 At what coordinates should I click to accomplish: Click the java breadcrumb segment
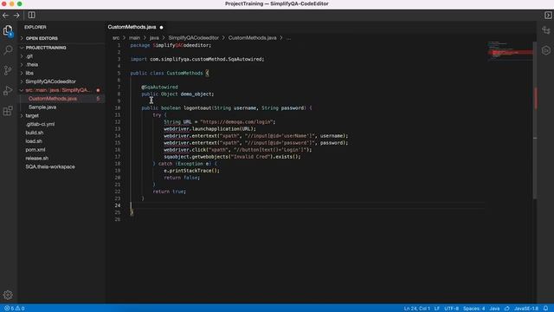(154, 38)
